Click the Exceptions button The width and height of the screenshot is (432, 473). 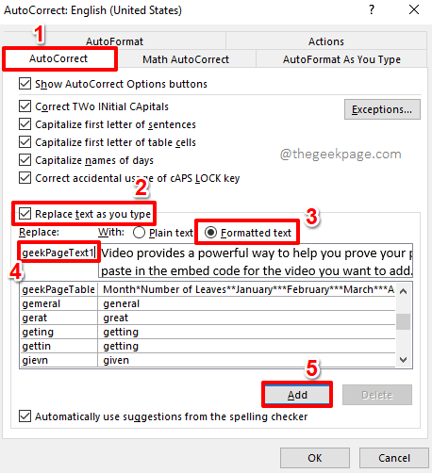(382, 109)
